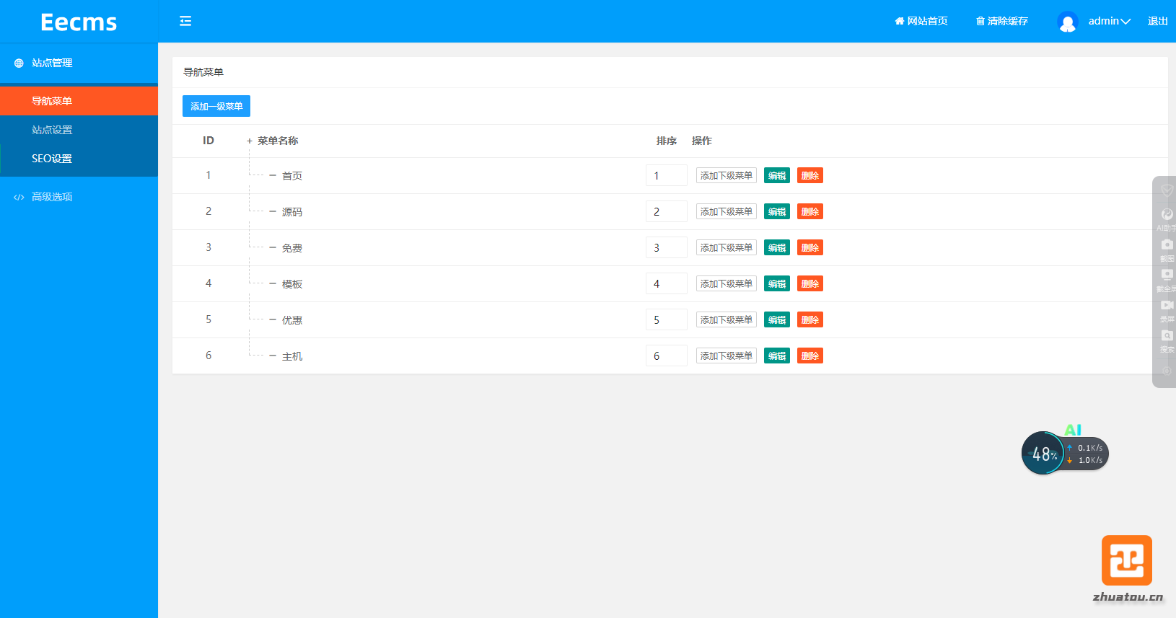1176x618 pixels.
Task: Click the 截全屏 full-screen capture icon
Action: [1167, 275]
